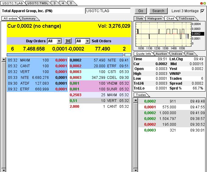Open the Summary tab
Viewport: 207px width, 172px height.
28,19
